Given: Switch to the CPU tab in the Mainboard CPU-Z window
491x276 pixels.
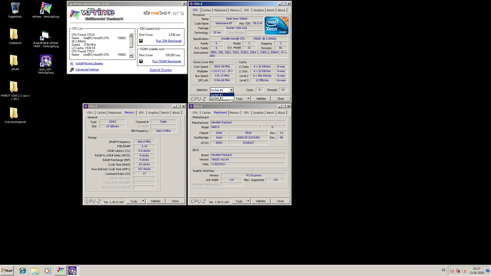Looking at the screenshot, I should 195,113.
